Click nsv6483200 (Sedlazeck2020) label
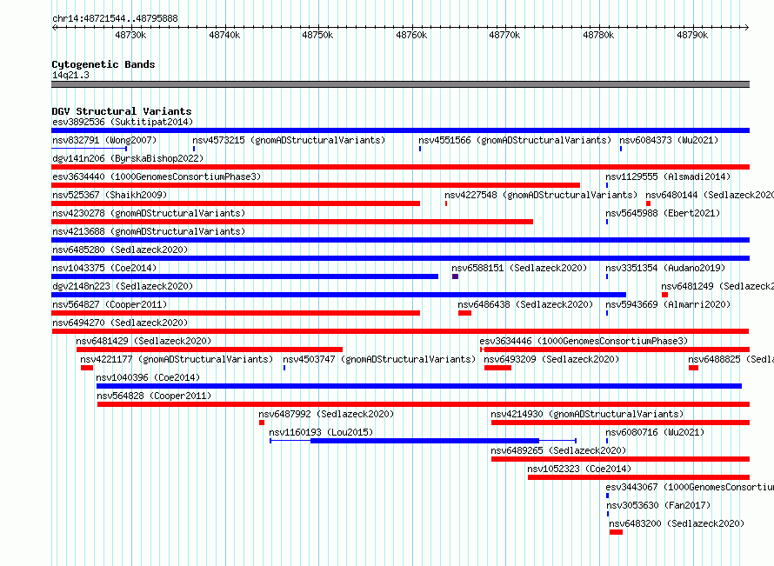This screenshot has width=774, height=566. (x=677, y=523)
